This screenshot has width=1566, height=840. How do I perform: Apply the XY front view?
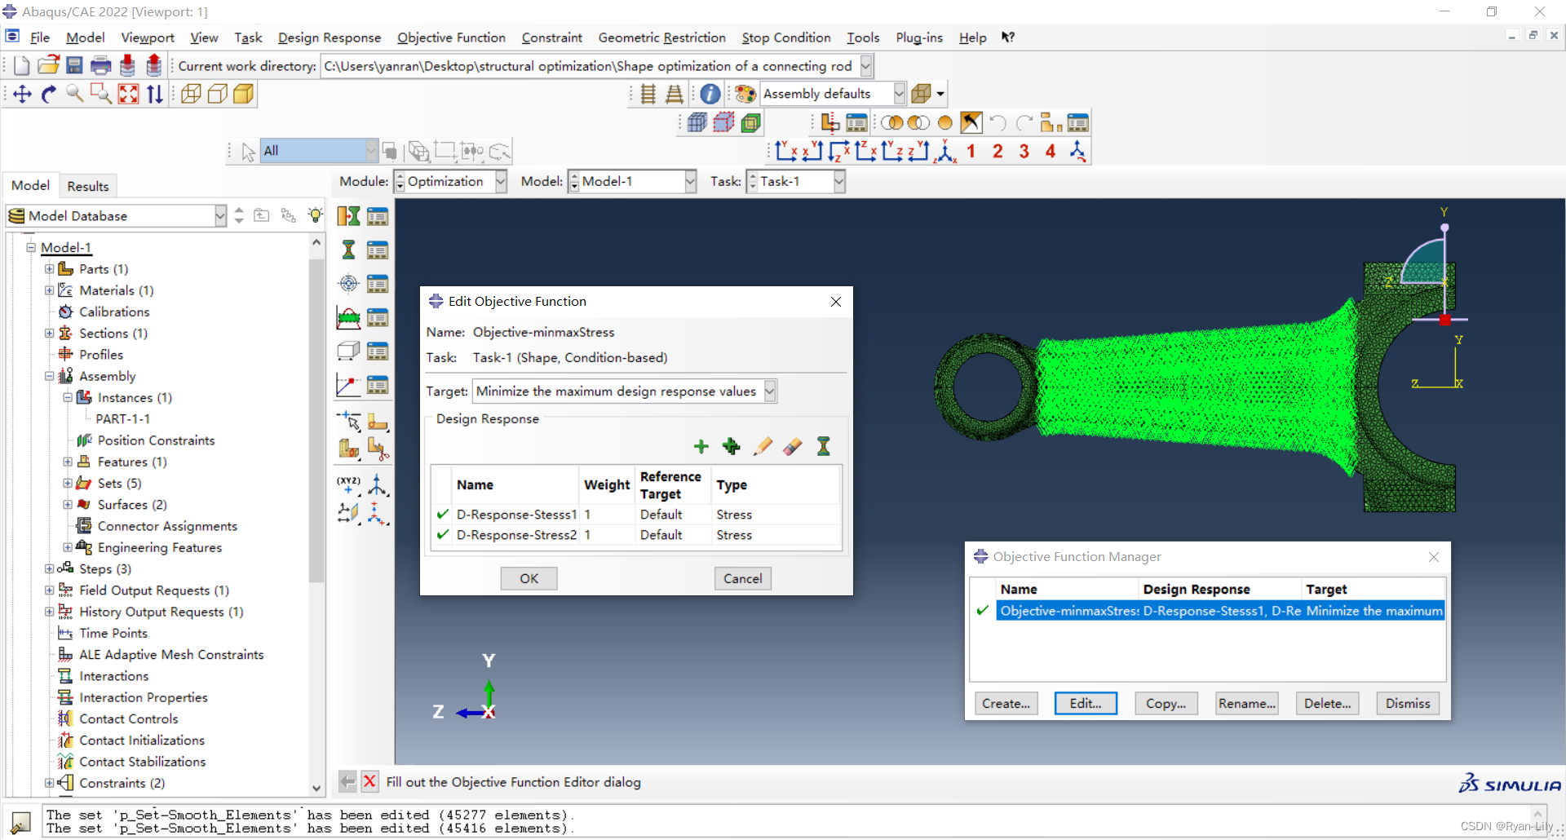click(786, 151)
